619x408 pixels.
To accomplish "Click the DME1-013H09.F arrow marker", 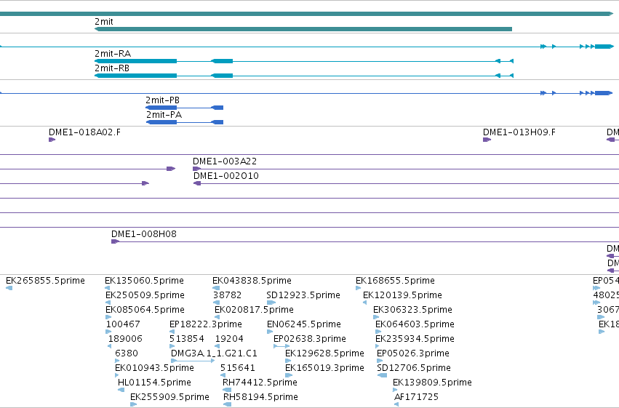I will tap(487, 140).
